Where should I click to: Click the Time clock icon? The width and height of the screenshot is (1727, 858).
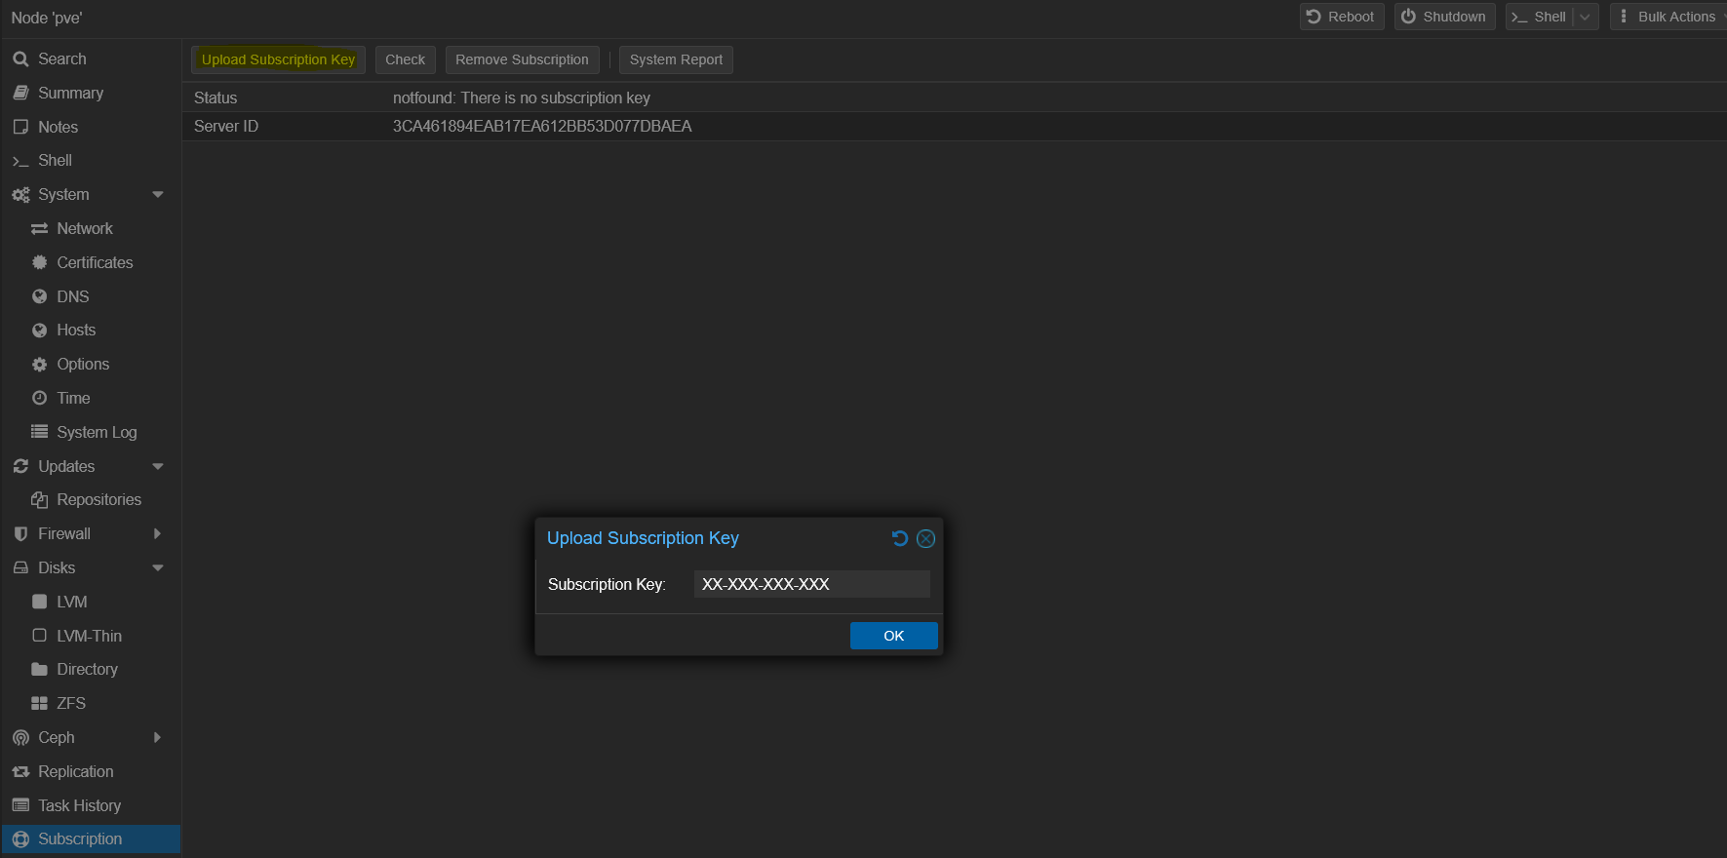tap(40, 398)
